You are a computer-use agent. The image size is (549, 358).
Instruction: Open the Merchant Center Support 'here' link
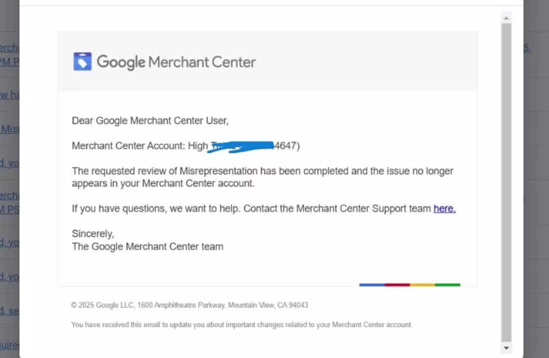(444, 208)
